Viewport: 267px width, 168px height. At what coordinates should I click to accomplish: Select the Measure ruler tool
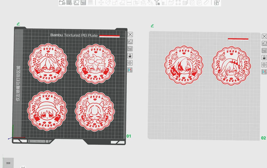click(206, 3)
